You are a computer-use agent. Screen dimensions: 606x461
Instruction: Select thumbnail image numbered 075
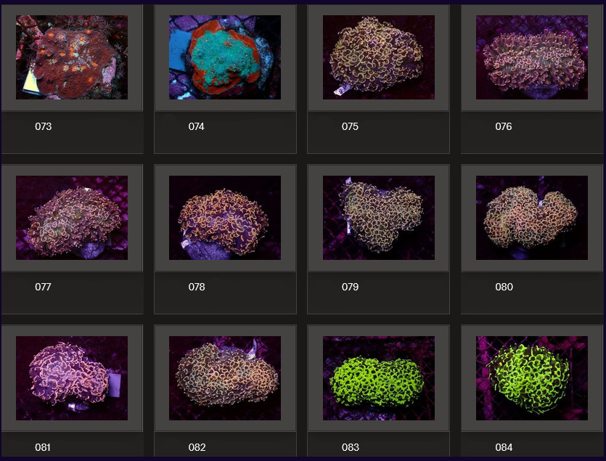[379, 57]
